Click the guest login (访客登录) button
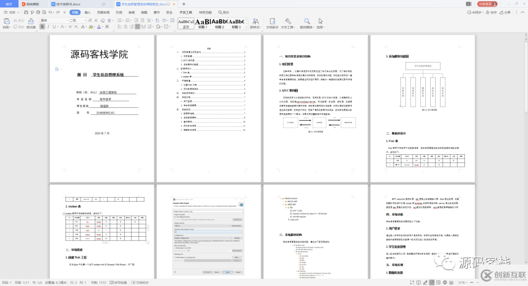The image size is (528, 286). [x=487, y=4]
